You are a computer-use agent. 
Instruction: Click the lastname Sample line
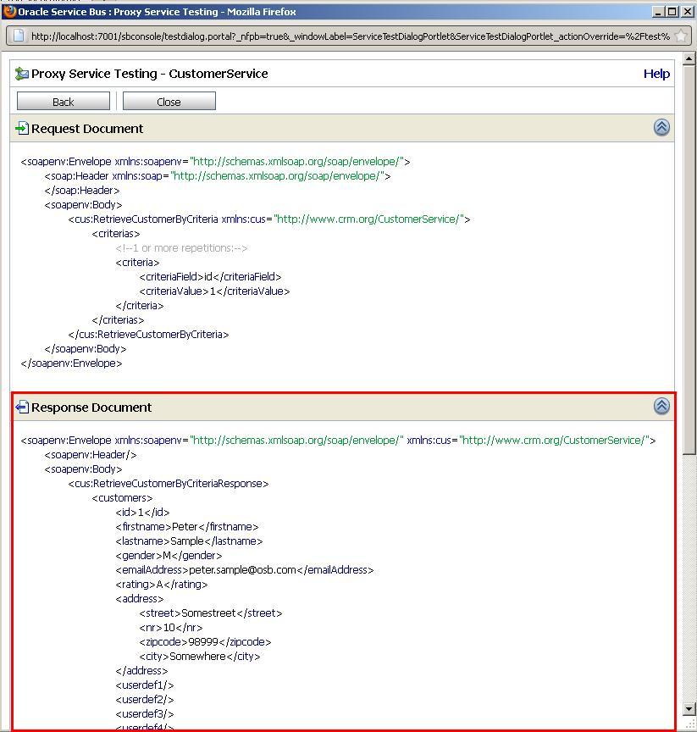(189, 541)
